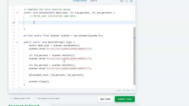Click the upload icon beside Upload Code as File
The height and width of the screenshot is (106, 189).
12,98
